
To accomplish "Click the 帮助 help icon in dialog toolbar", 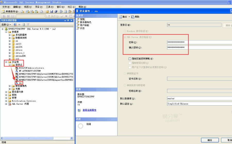I will (133, 17).
